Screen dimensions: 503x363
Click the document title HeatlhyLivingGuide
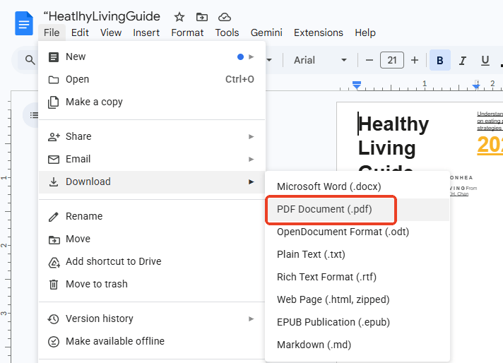click(102, 16)
